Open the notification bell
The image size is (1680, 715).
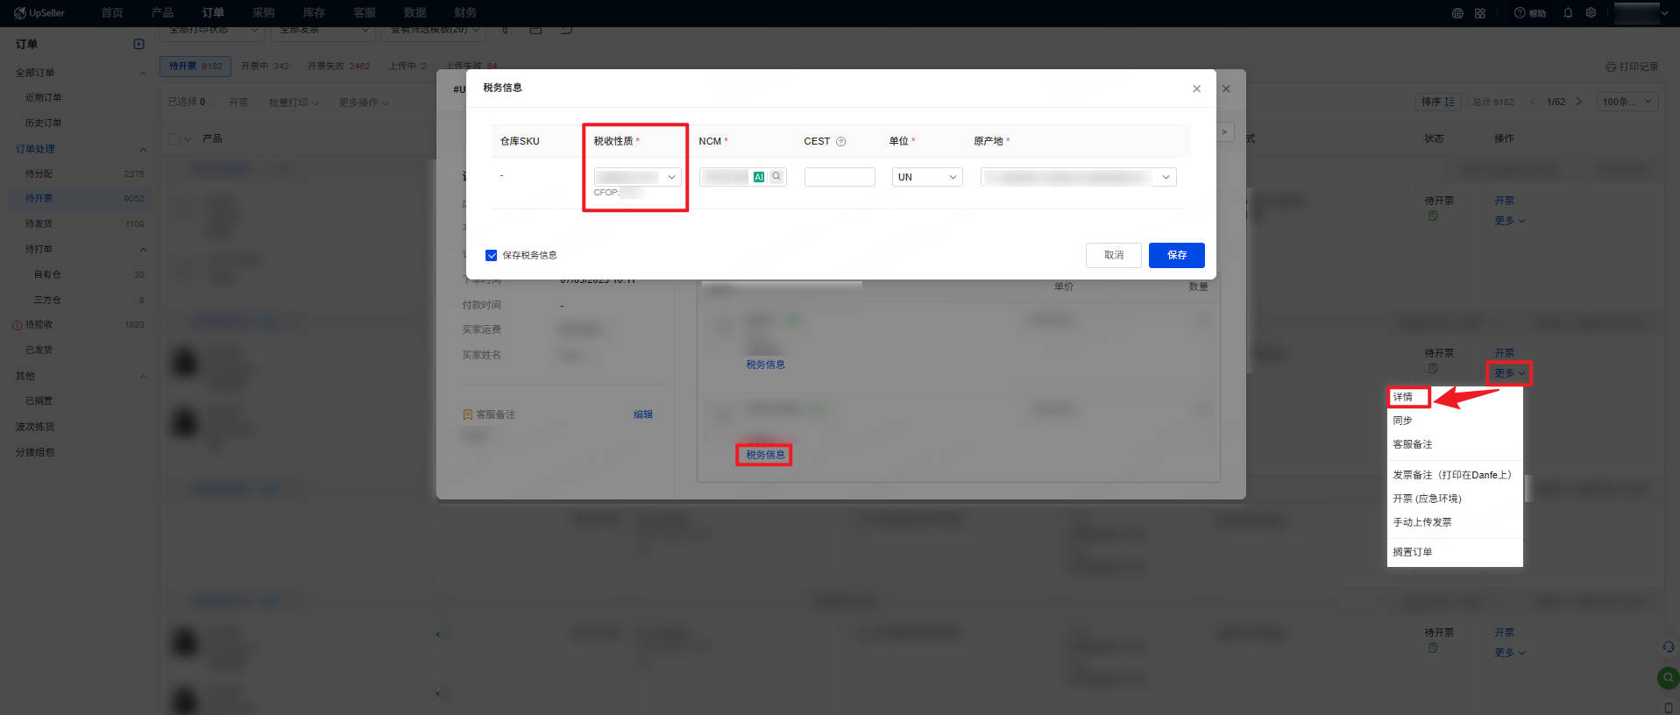(x=1568, y=13)
